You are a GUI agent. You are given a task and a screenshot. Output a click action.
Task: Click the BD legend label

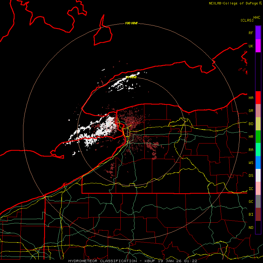(251, 124)
